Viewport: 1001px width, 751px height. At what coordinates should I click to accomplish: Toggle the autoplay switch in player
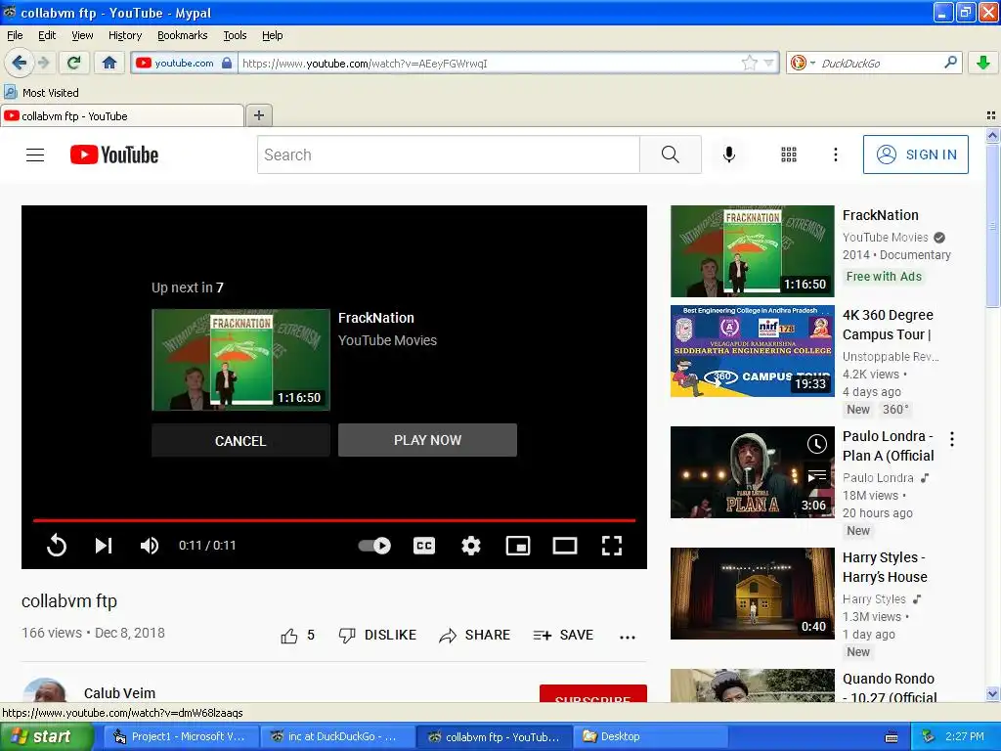coord(374,546)
